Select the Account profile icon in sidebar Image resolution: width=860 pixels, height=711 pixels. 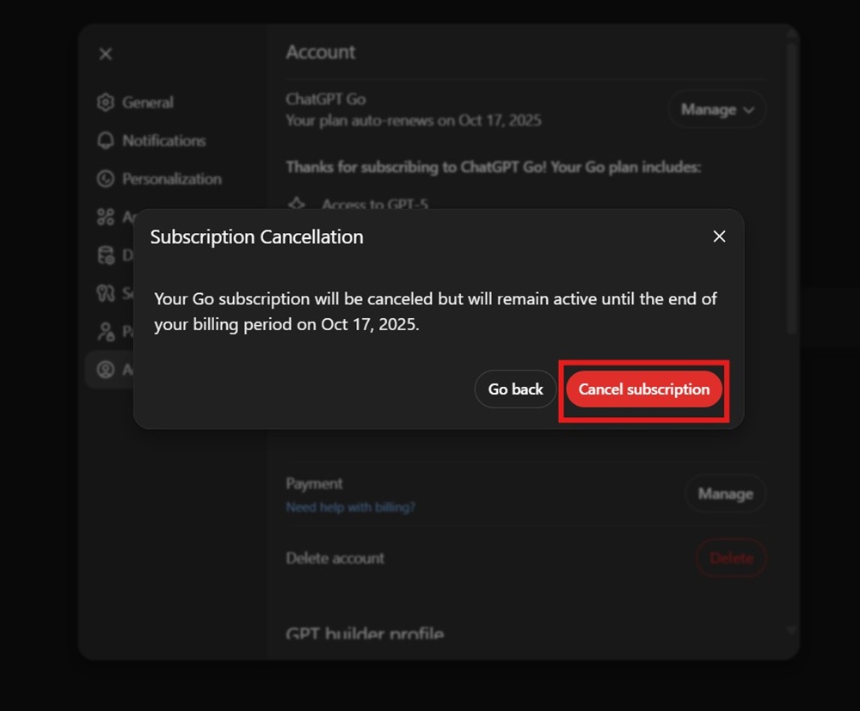106,370
